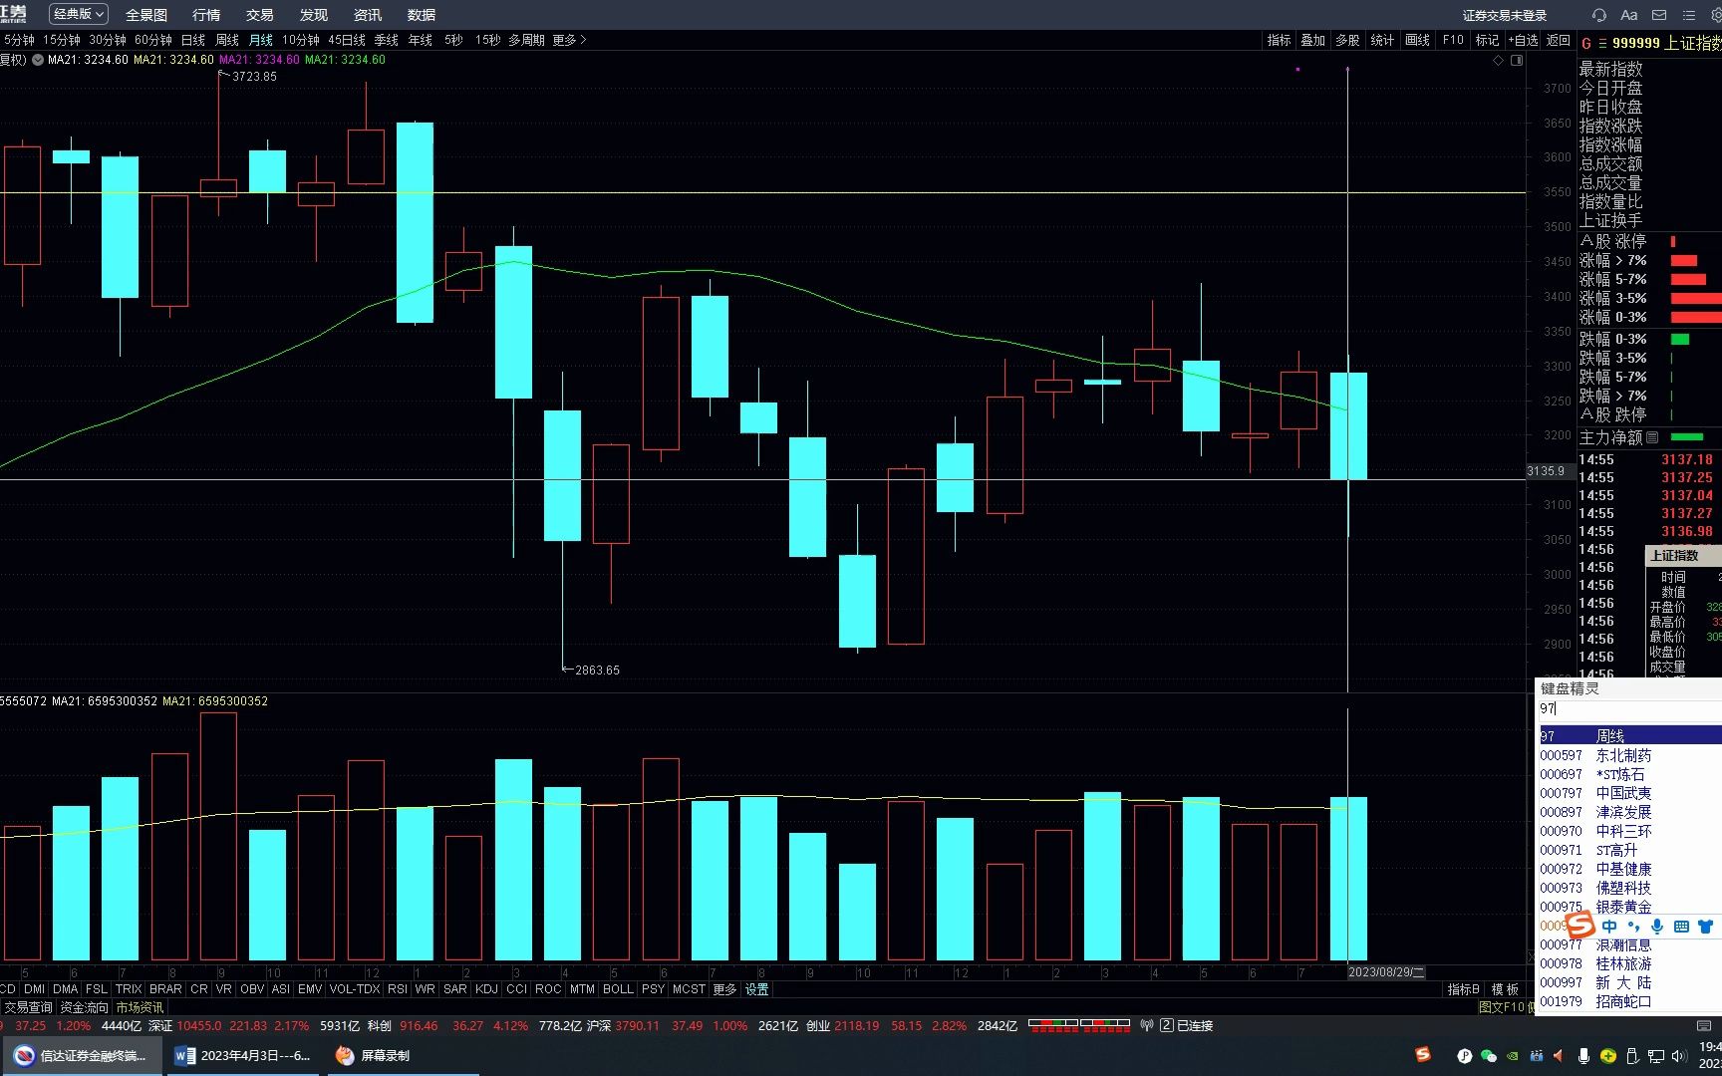The image size is (1722, 1076).
Task: Click the 标记 mark button
Action: pyautogui.click(x=1487, y=40)
